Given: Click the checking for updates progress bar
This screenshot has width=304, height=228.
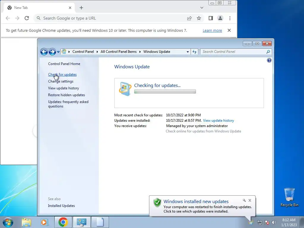Looking at the screenshot, I should (x=165, y=91).
